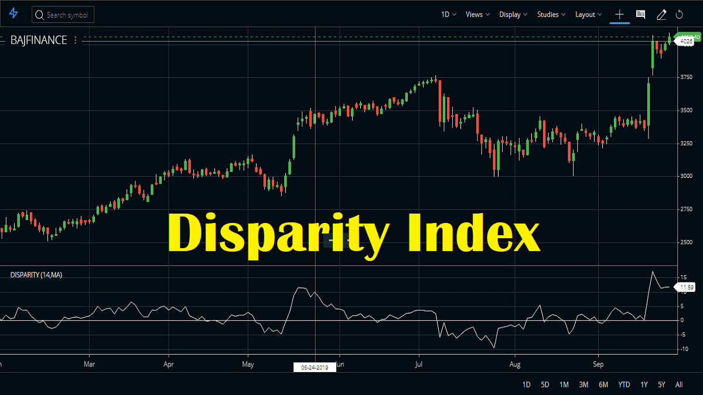Open the Layout dropdown
The height and width of the screenshot is (395, 703).
tap(588, 14)
